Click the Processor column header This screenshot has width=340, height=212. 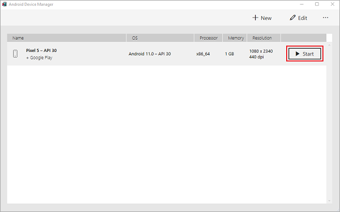[208, 38]
